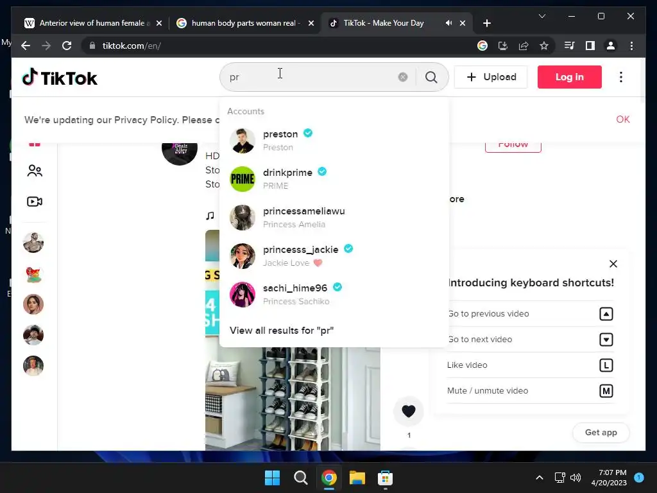
Task: Click the TikTok logo
Action: click(x=60, y=78)
